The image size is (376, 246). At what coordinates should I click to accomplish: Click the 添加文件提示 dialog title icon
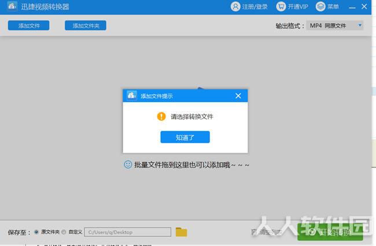coord(132,96)
